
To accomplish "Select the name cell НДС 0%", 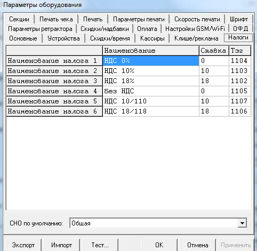I will coord(151,61).
